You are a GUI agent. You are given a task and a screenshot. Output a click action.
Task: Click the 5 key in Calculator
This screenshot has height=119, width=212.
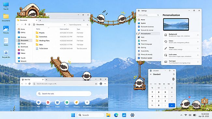pos(159,97)
